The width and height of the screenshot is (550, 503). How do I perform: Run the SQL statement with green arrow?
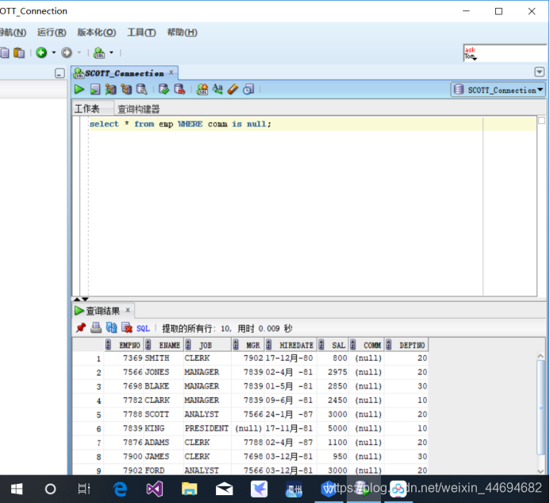click(x=79, y=89)
